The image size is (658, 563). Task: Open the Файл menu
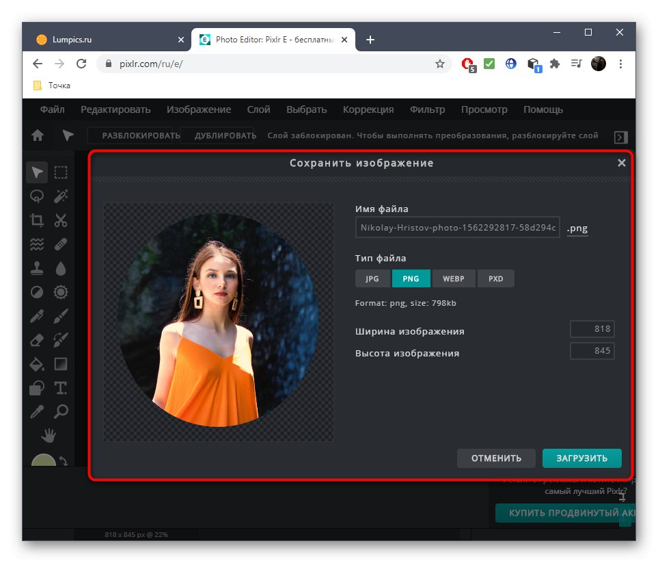[53, 109]
